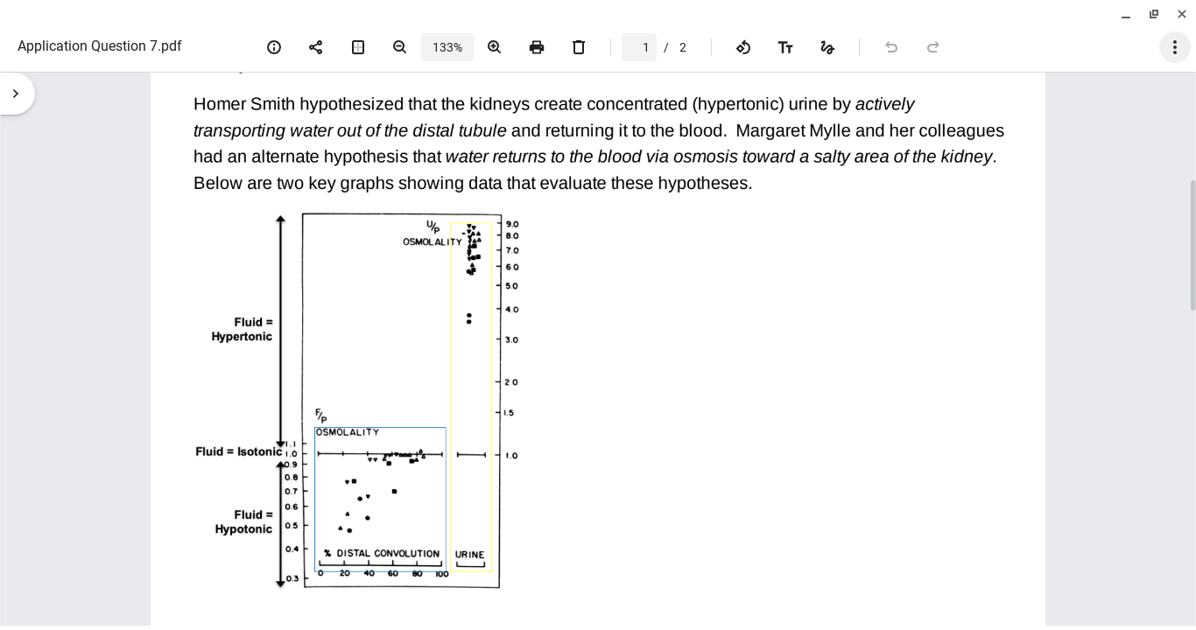Screen dimensions: 1196x630
Task: Select the Application Question 7.pdf title
Action: [x=99, y=45]
